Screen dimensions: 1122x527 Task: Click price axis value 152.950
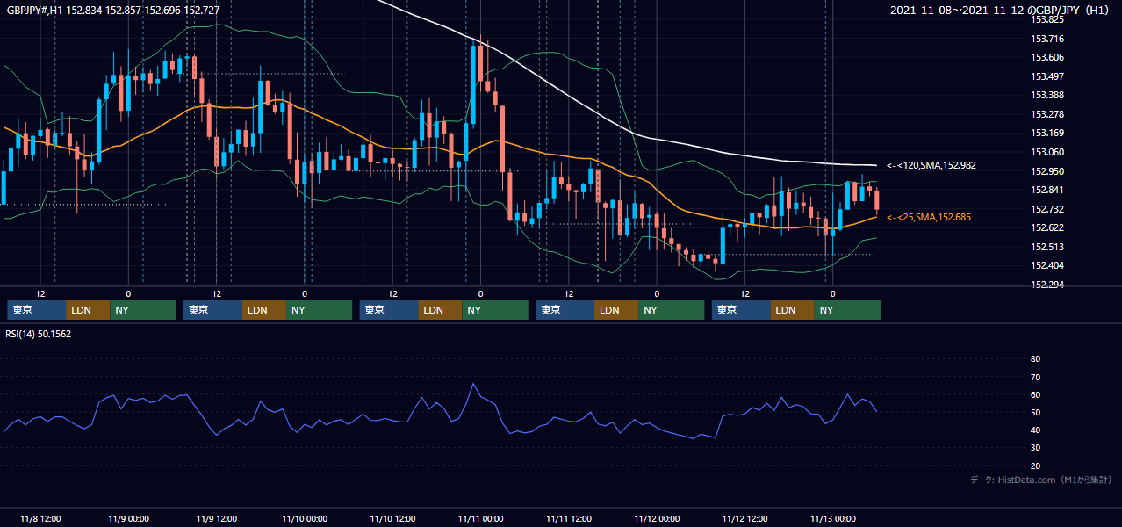(x=1046, y=171)
